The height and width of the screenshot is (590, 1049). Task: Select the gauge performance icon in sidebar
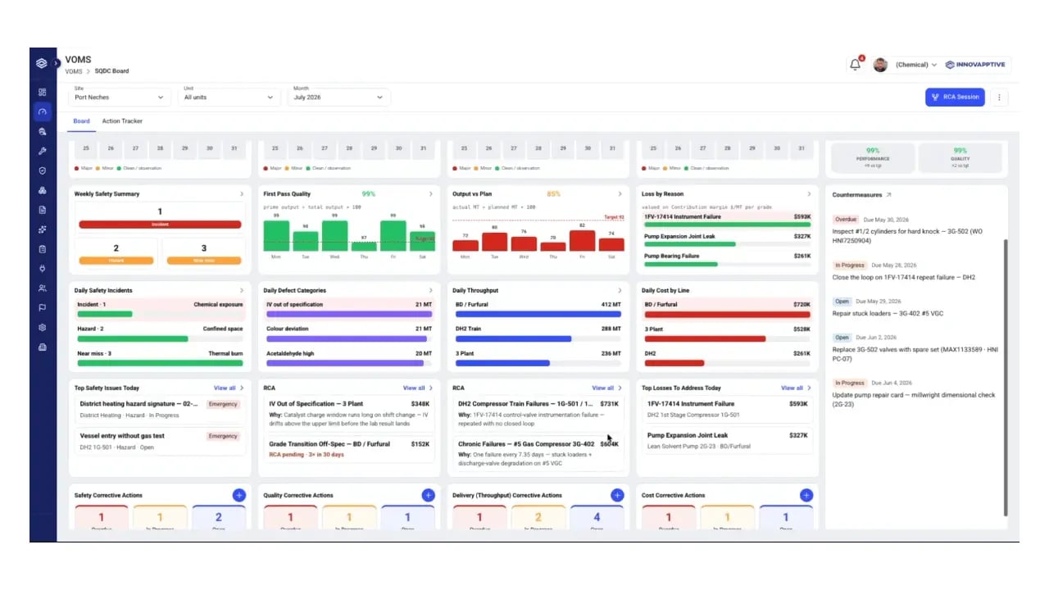pos(43,112)
